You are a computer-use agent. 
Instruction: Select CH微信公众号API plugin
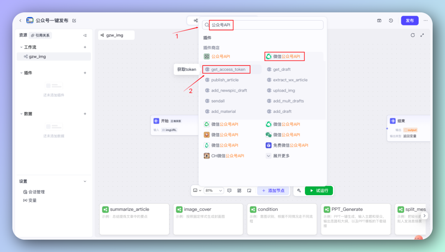pyautogui.click(x=224, y=156)
